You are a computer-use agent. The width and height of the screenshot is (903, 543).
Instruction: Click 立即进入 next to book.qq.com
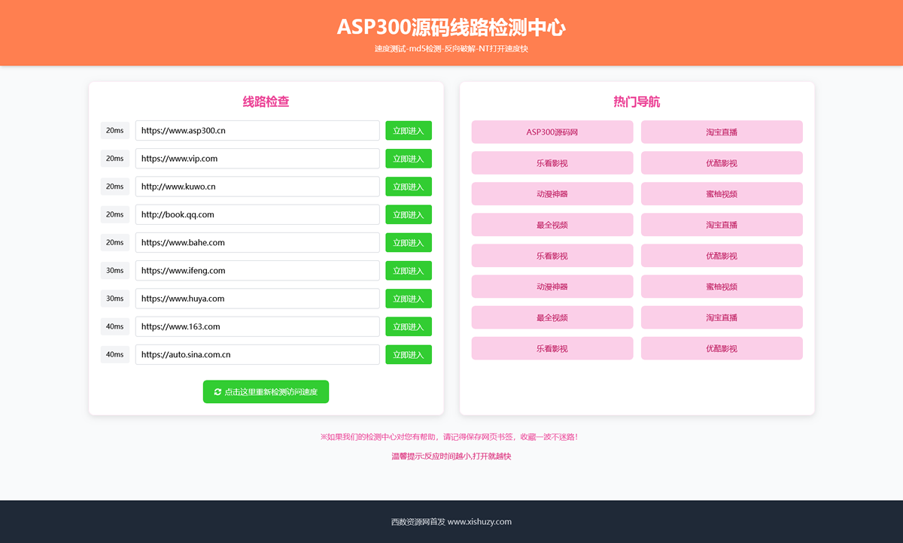pos(409,214)
